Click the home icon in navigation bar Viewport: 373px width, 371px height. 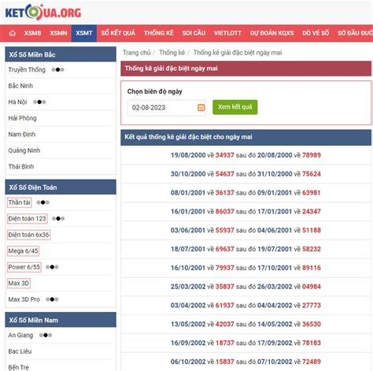pyautogui.click(x=13, y=33)
